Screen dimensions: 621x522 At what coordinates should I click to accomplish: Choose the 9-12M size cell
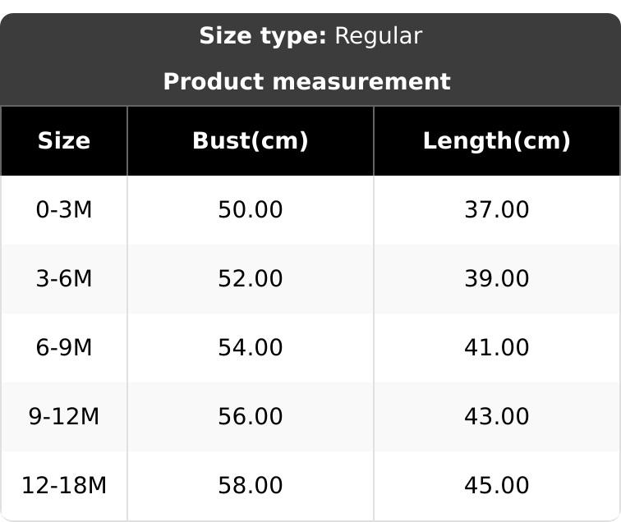click(64, 417)
